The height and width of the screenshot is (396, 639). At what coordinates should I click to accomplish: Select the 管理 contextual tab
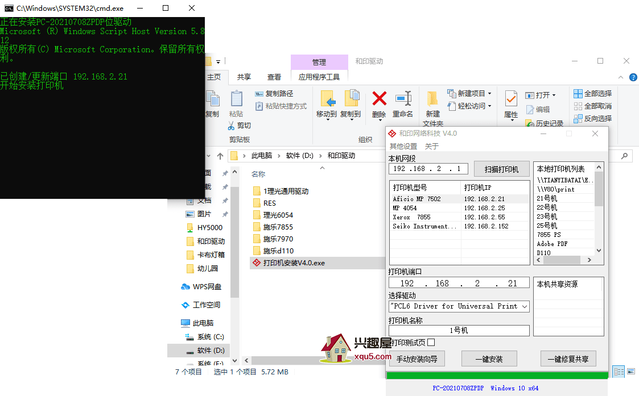(319, 62)
